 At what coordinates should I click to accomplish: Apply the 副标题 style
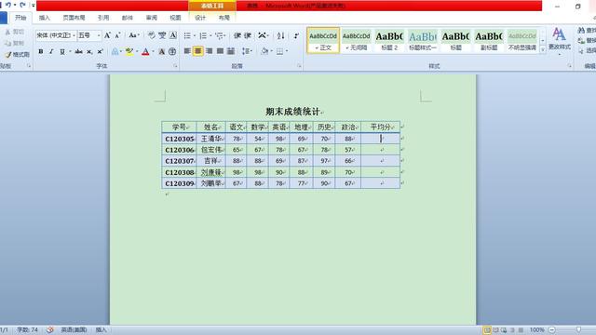point(489,41)
